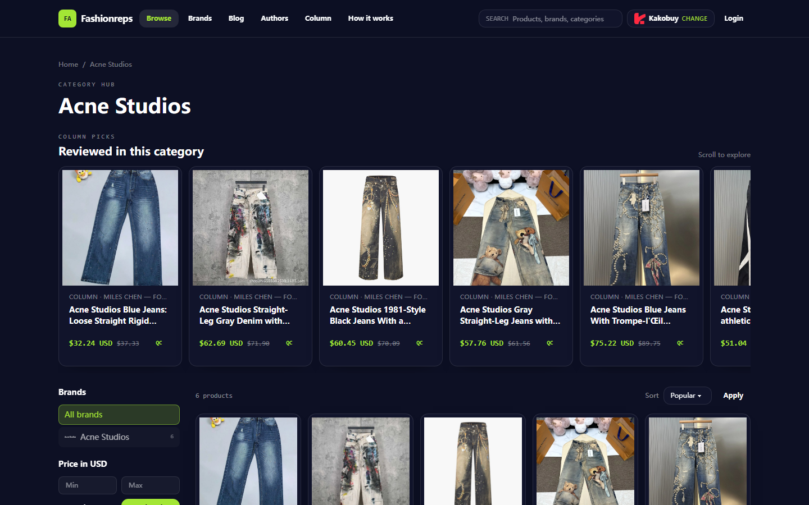Click the red Kakobuy agent logo icon
809x505 pixels.
tap(639, 19)
